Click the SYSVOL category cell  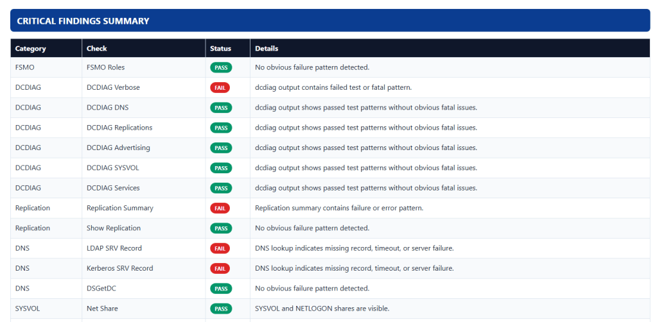28,309
